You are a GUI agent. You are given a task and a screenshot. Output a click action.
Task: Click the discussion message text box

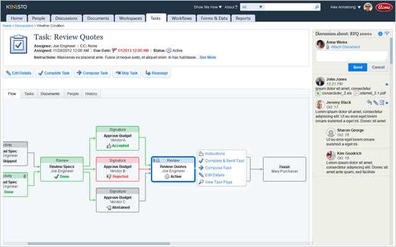pyautogui.click(x=351, y=56)
